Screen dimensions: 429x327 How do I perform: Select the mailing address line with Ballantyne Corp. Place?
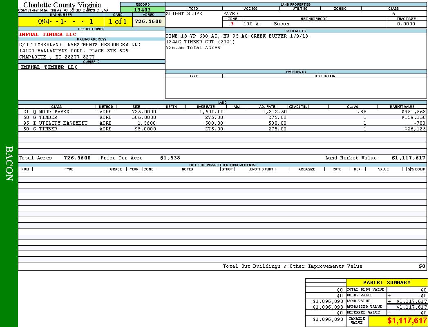pos(74,51)
